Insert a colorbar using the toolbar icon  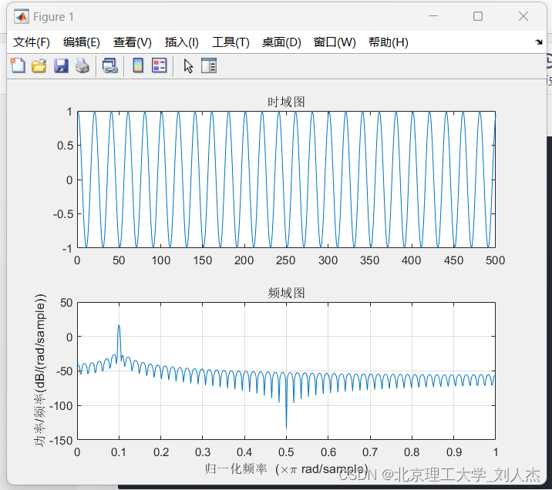point(138,65)
